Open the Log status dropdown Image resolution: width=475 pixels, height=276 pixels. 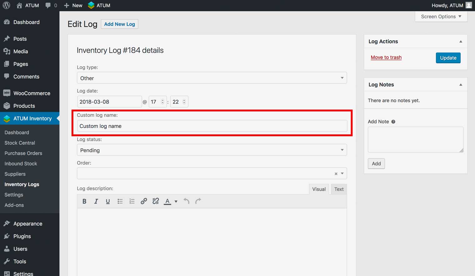click(212, 150)
